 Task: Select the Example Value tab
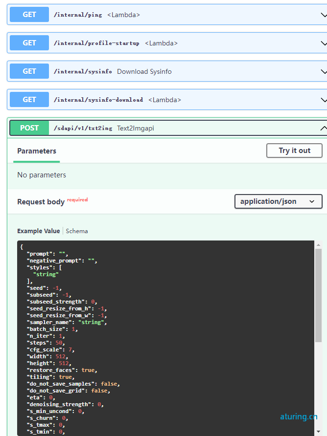click(x=39, y=231)
